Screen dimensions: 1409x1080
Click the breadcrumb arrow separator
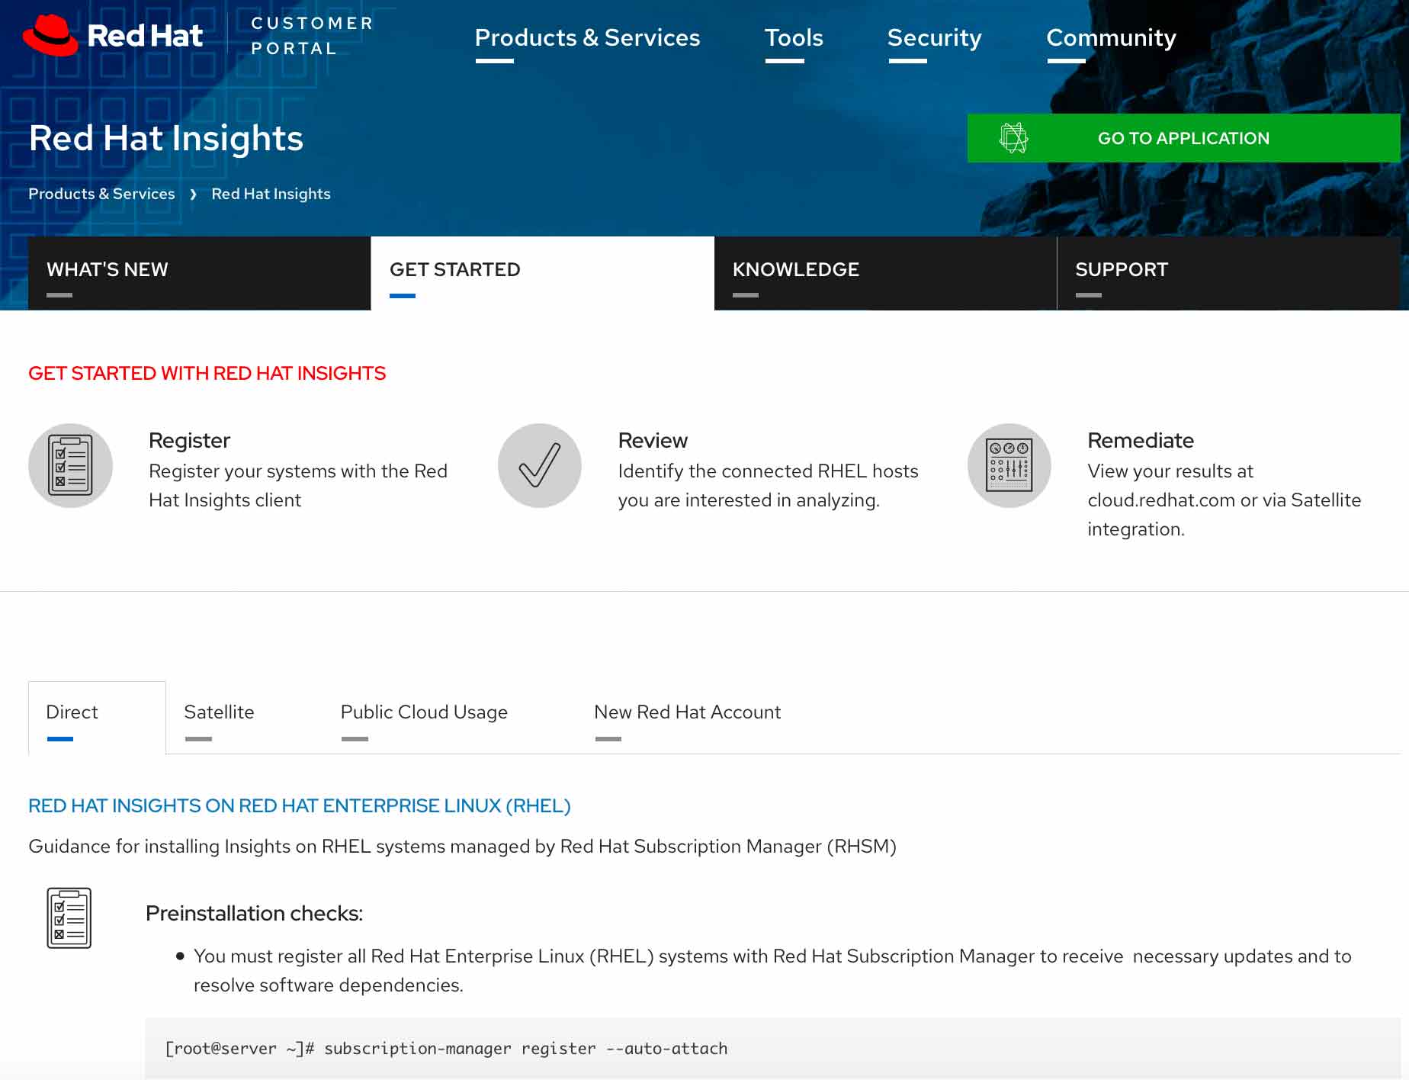click(193, 194)
